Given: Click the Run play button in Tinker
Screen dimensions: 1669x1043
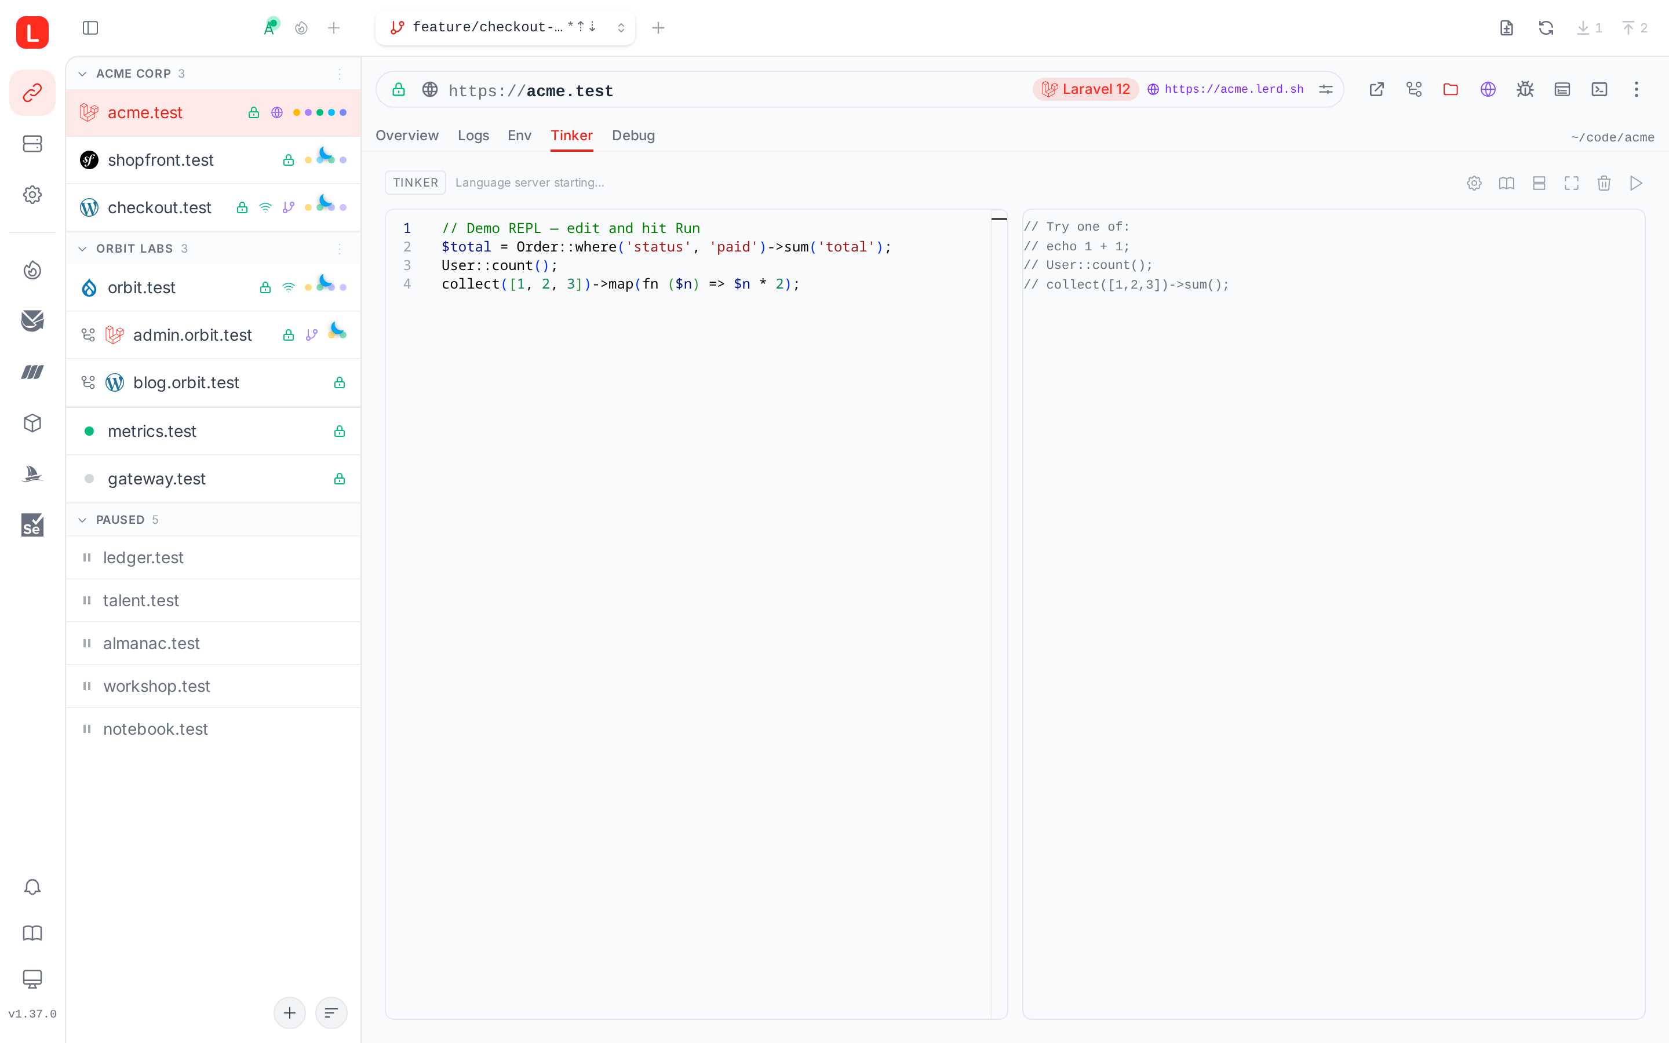Looking at the screenshot, I should (x=1636, y=183).
